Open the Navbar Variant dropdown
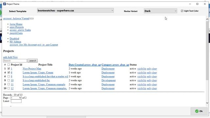 pyautogui.click(x=160, y=11)
